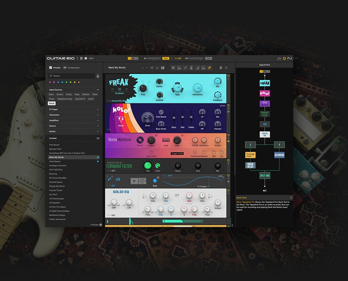
Task: Click the shuffle preset icon
Action: (151, 68)
